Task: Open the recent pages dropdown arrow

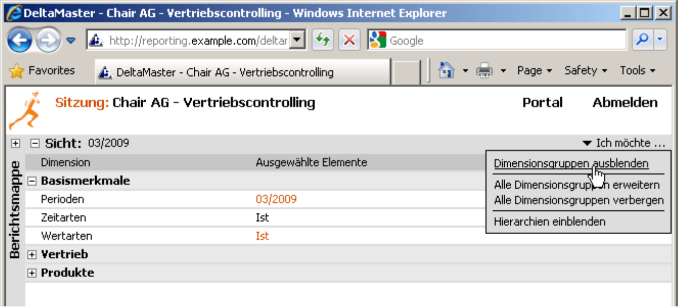Action: tap(71, 41)
